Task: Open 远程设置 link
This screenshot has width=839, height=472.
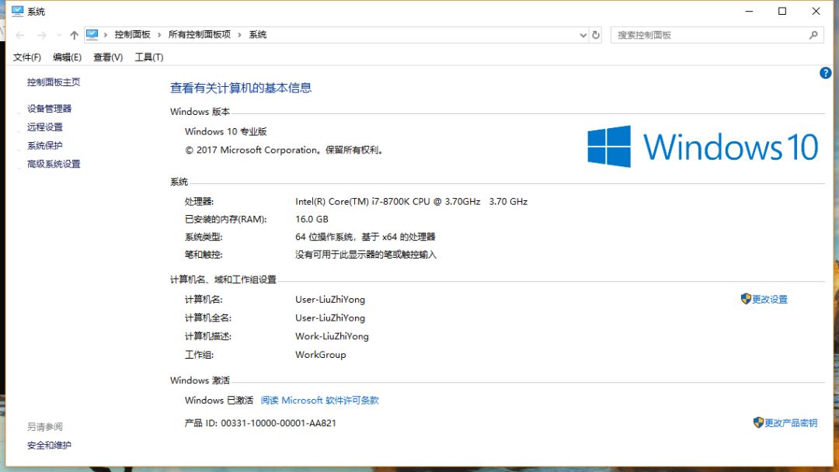Action: click(45, 127)
